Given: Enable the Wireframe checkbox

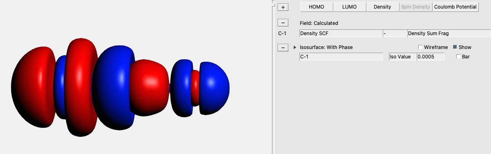Looking at the screenshot, I should click(x=420, y=47).
